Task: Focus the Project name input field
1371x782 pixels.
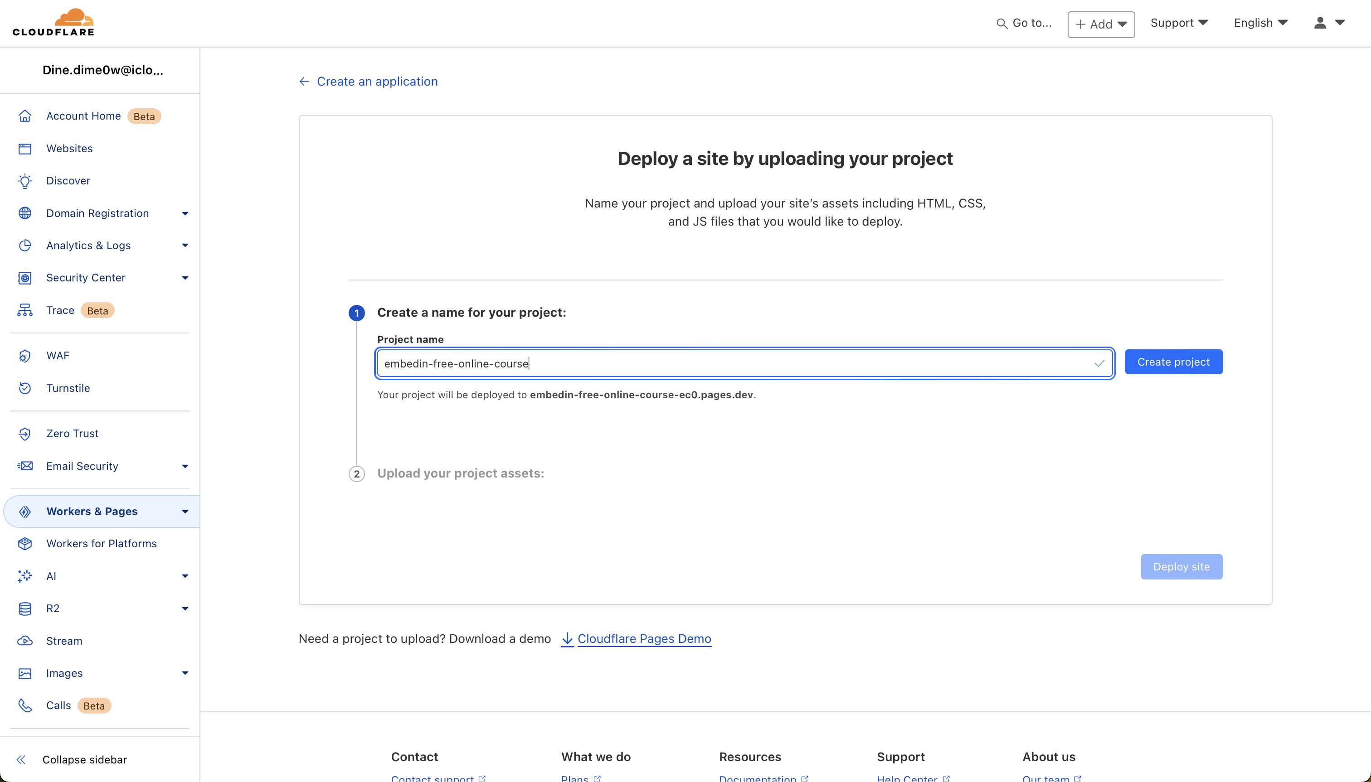Action: coord(744,364)
